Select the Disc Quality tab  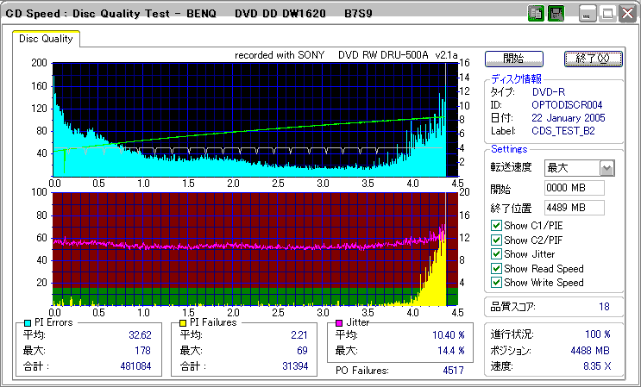(46, 39)
